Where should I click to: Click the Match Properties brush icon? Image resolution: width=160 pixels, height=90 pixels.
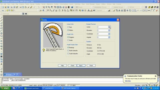[28, 7]
